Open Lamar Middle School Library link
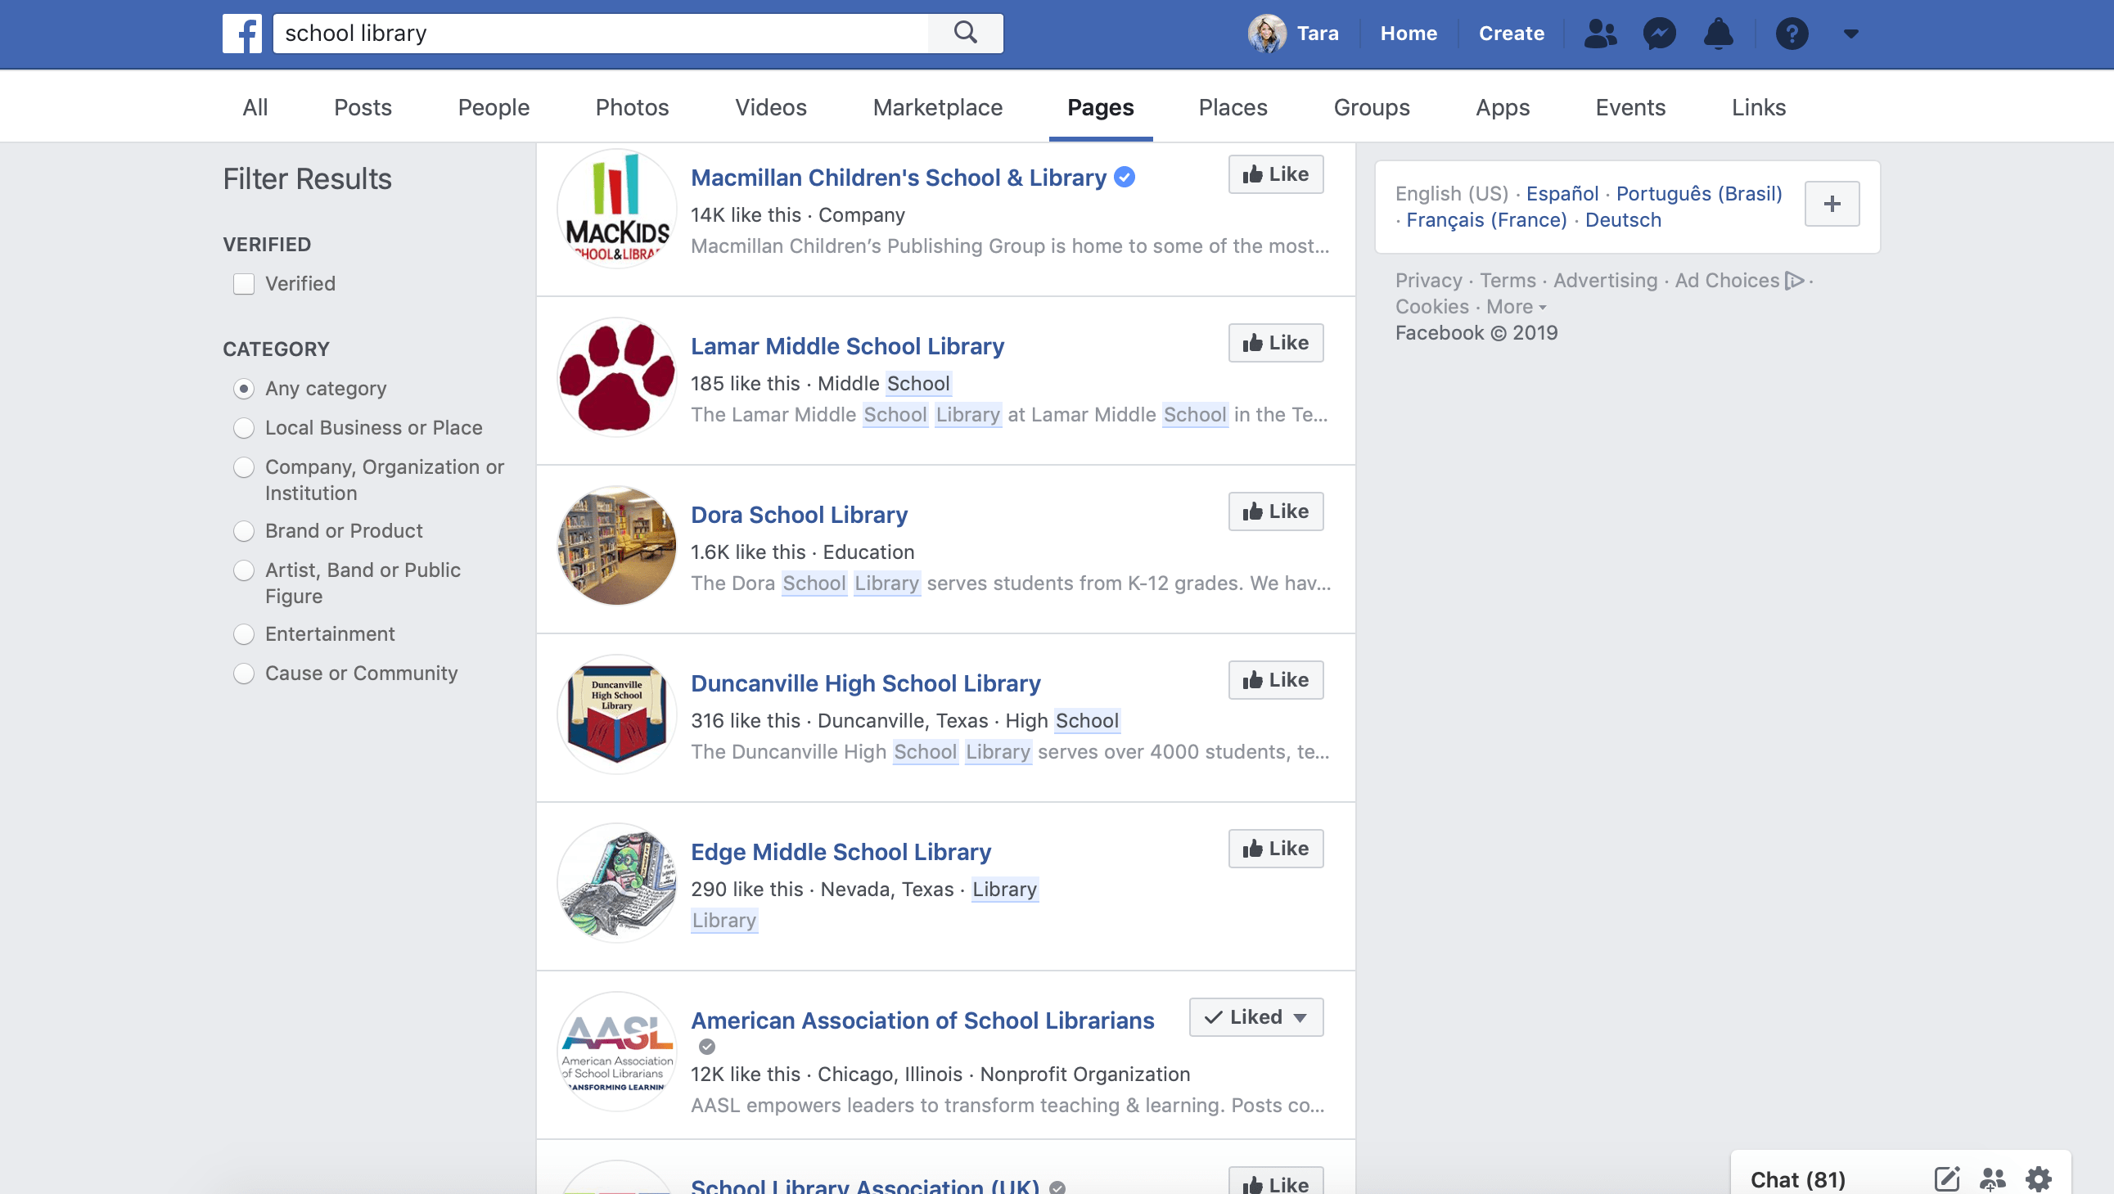The image size is (2114, 1194). tap(847, 346)
